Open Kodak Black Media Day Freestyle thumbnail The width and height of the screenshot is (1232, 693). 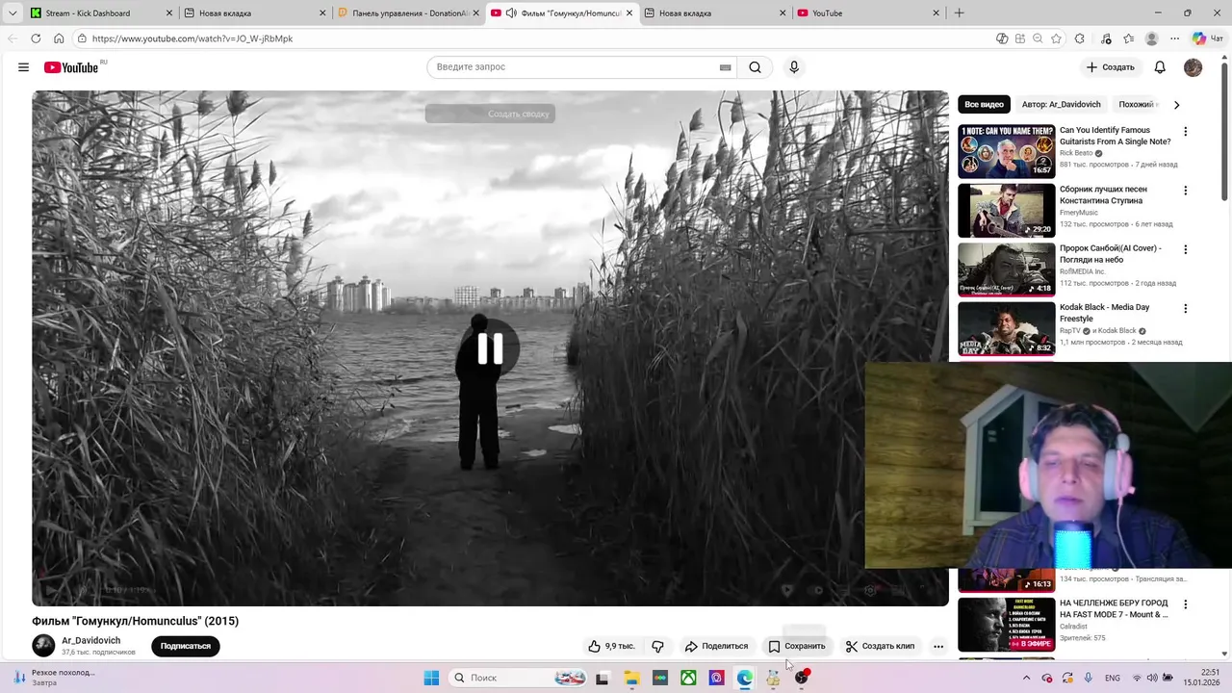pyautogui.click(x=1006, y=328)
